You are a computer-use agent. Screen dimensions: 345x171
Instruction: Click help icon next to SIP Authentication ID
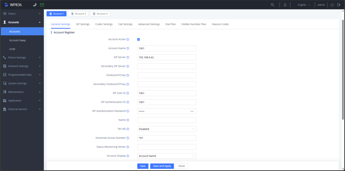click(x=128, y=102)
